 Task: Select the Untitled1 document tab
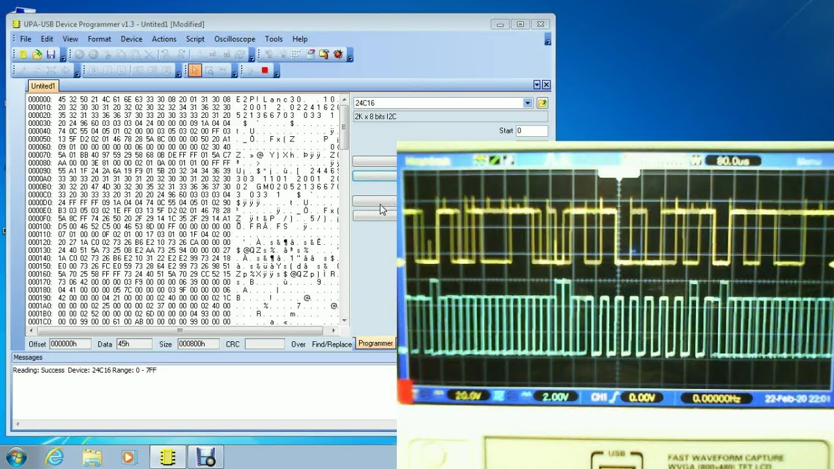pos(43,86)
